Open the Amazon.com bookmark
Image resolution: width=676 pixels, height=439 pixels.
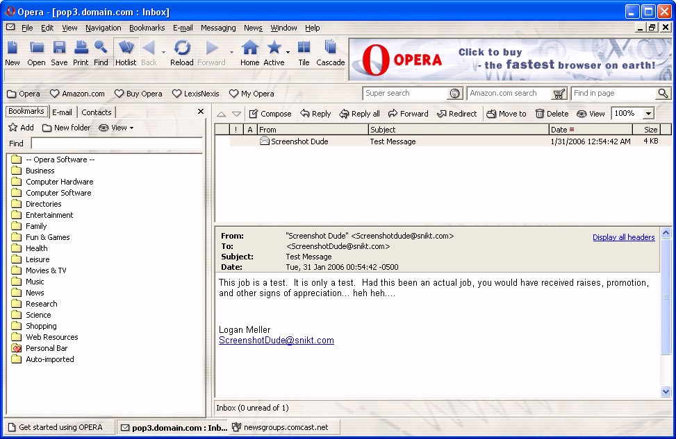coord(77,94)
